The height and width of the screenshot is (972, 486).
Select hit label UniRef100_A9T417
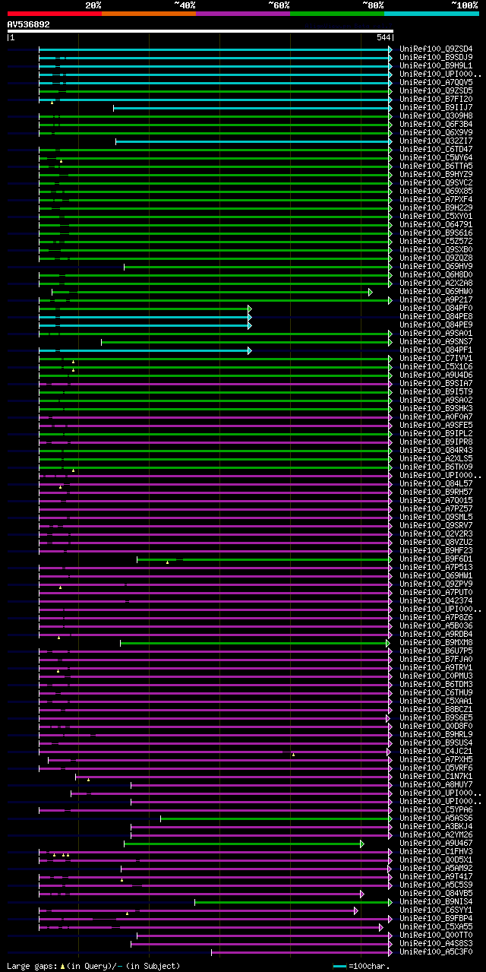(436, 877)
